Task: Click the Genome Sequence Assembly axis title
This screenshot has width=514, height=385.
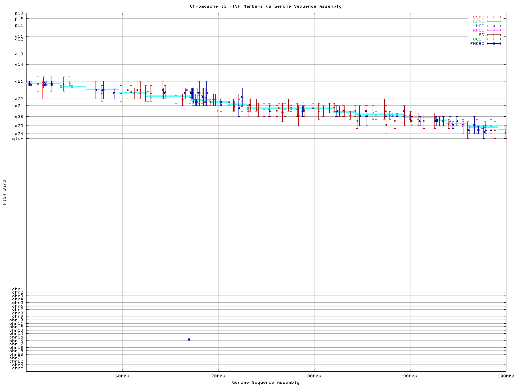Action: (265, 383)
